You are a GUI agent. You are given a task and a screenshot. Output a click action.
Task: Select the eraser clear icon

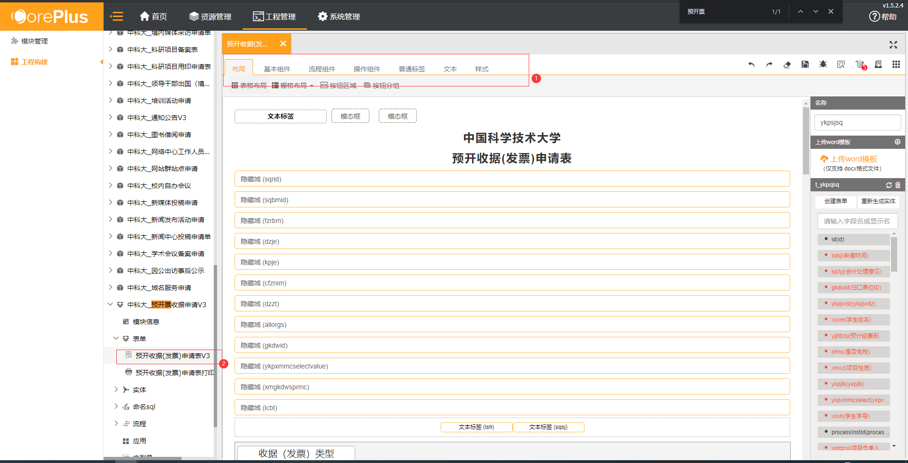tap(787, 65)
